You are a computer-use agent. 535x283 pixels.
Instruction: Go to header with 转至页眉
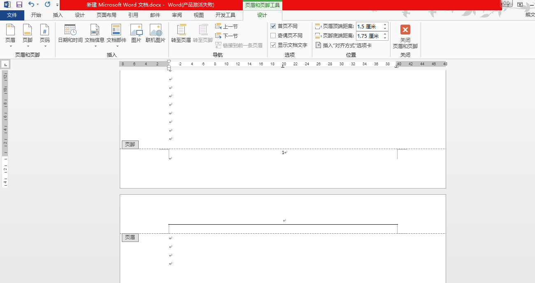point(181,34)
